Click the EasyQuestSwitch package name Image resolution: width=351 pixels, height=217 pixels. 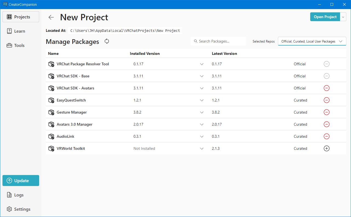(71, 100)
